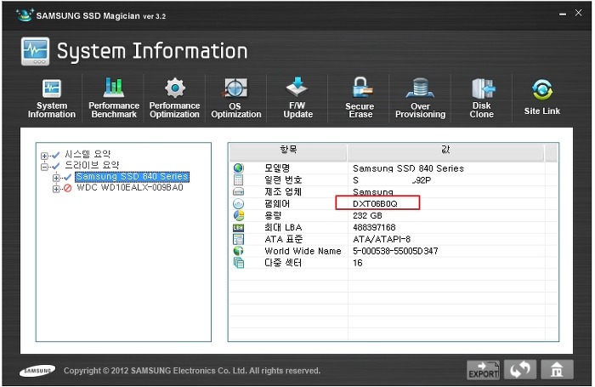595x387 pixels.
Task: Click the home button at bottom right
Action: pyautogui.click(x=557, y=370)
